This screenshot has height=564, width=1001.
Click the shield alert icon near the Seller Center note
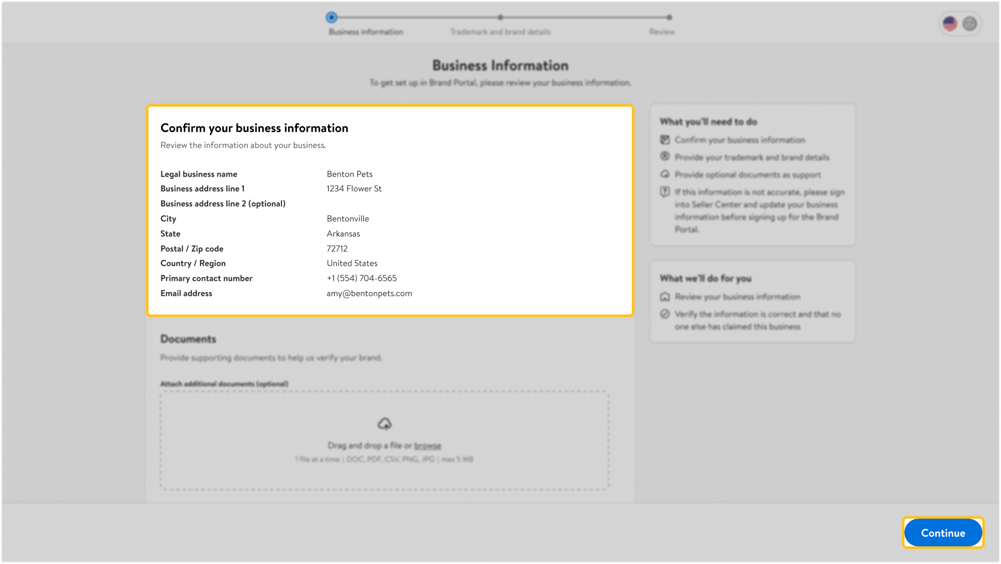(665, 192)
